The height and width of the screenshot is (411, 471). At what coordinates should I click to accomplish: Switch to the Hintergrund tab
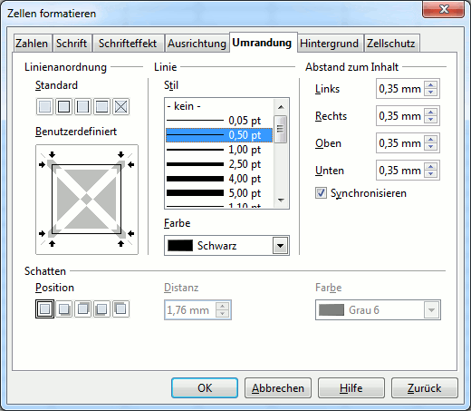pos(329,44)
